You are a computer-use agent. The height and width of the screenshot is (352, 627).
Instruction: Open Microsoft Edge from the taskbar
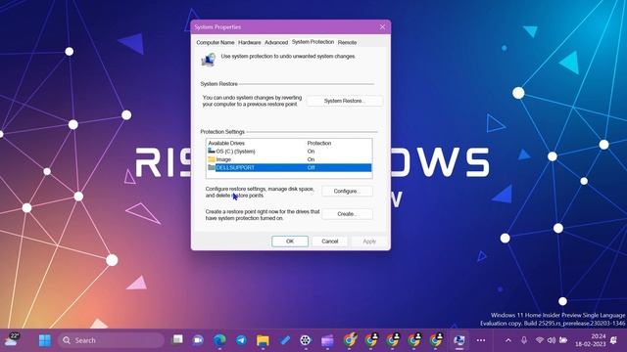219,340
